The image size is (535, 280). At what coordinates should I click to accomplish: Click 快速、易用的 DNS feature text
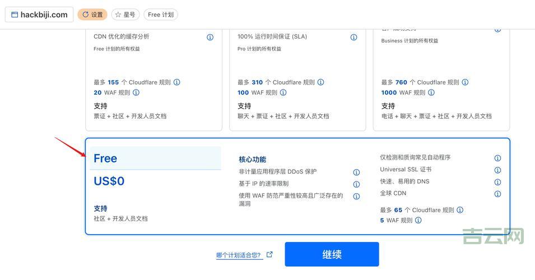[x=404, y=181]
